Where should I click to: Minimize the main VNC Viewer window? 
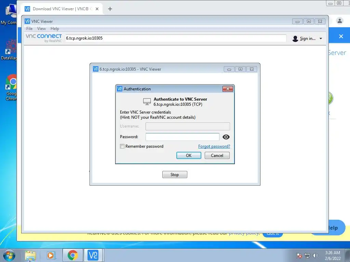pos(298,21)
